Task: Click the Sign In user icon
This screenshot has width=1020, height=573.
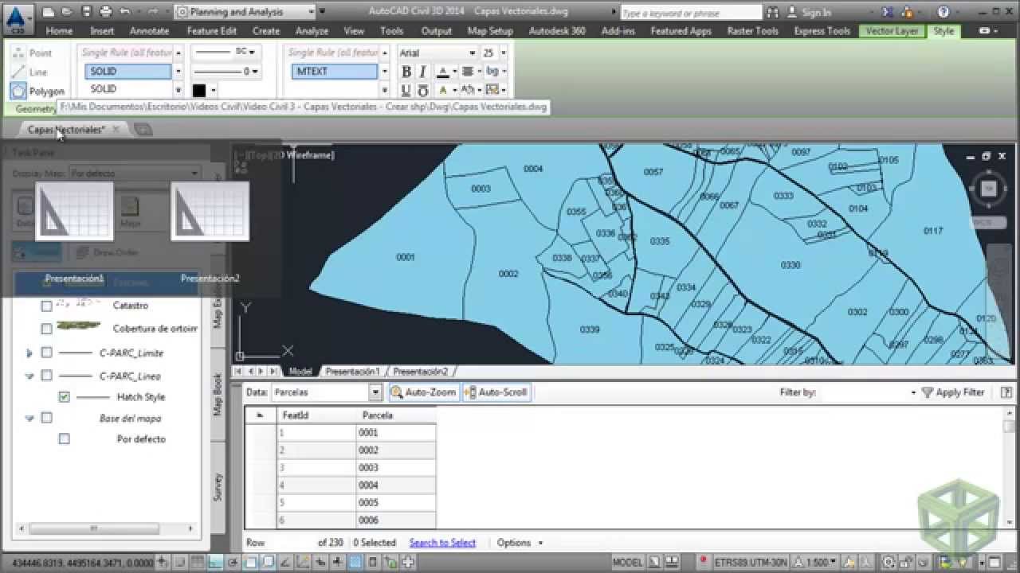Action: coord(791,12)
